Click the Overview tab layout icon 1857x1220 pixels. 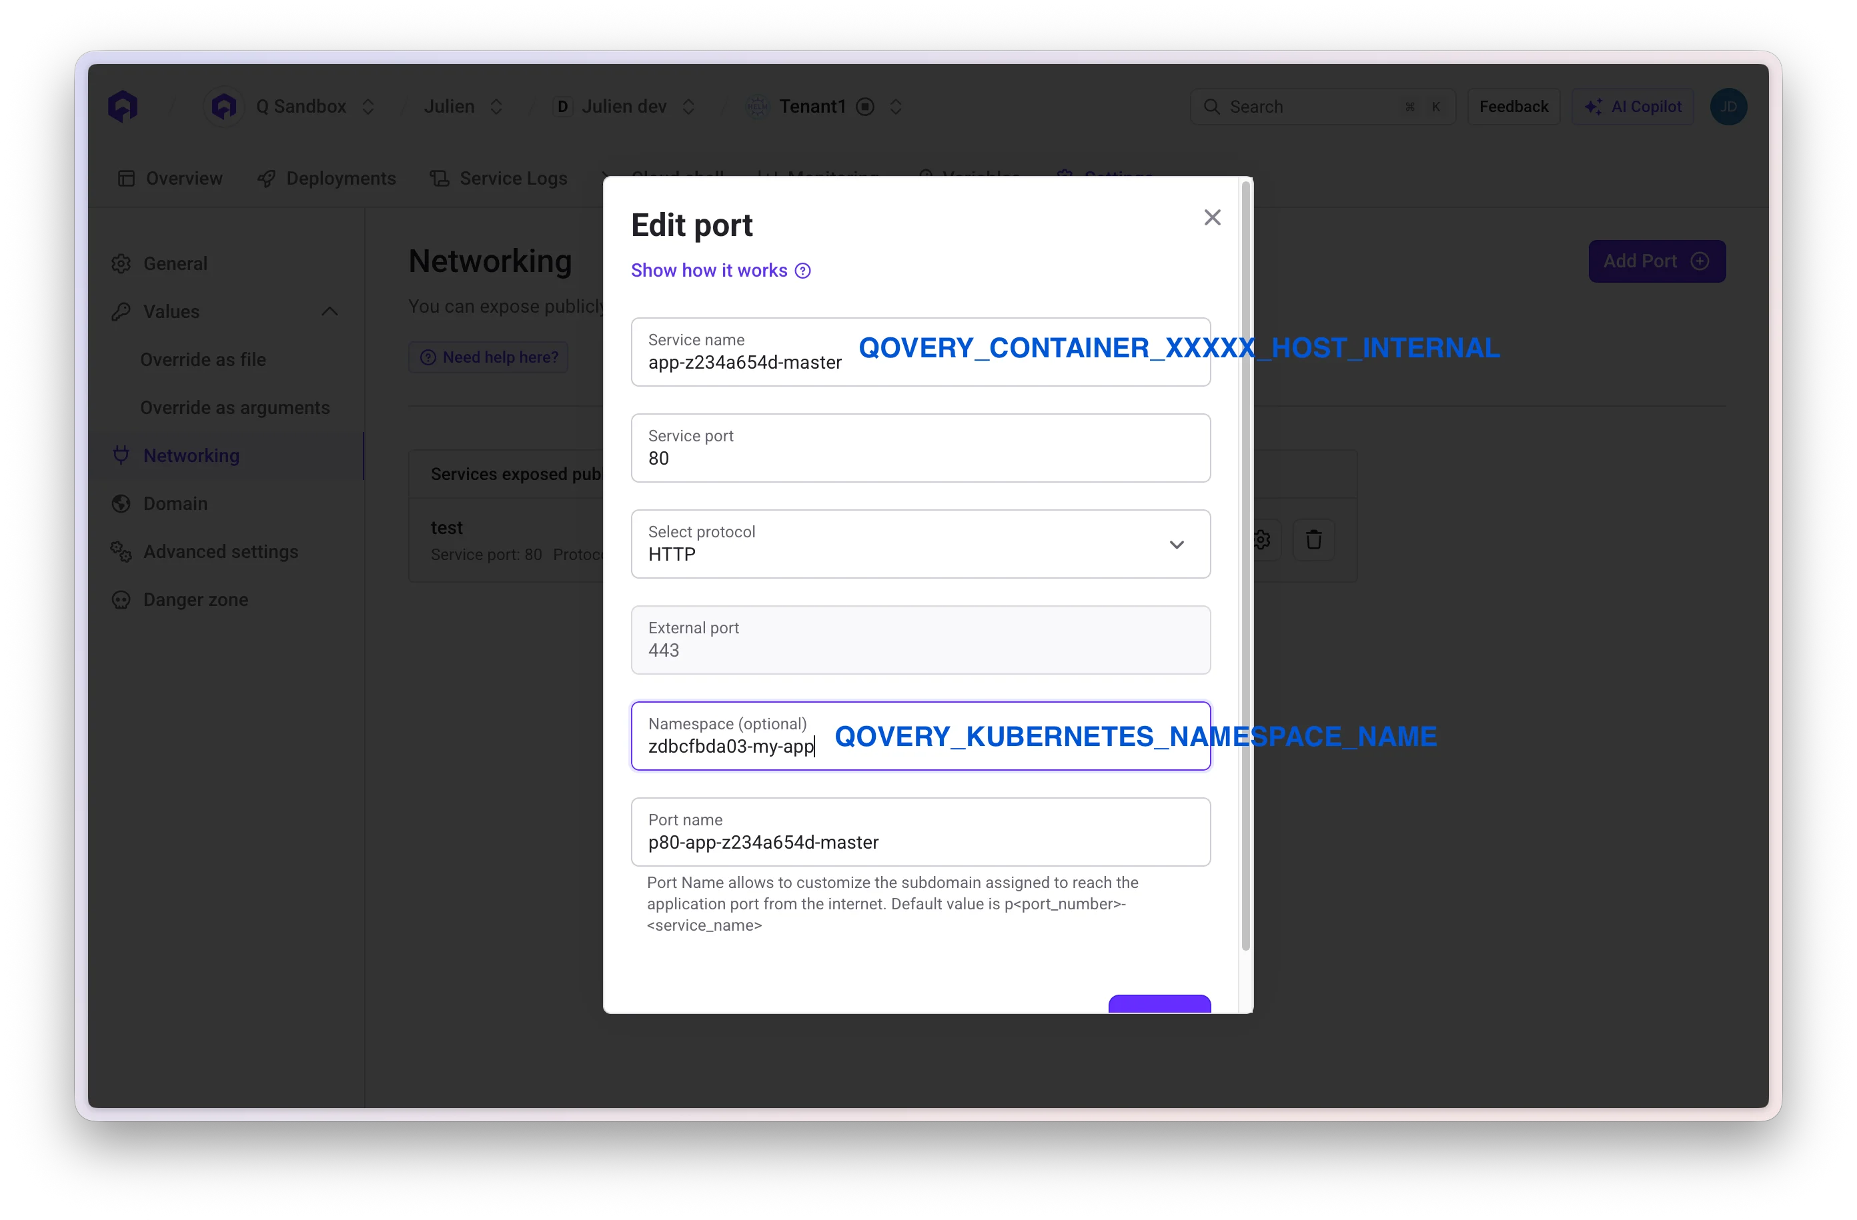tap(125, 179)
